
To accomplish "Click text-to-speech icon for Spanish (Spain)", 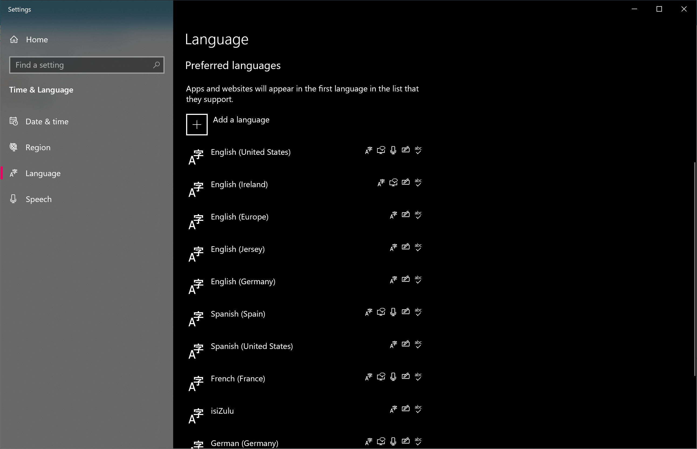I will [x=381, y=312].
